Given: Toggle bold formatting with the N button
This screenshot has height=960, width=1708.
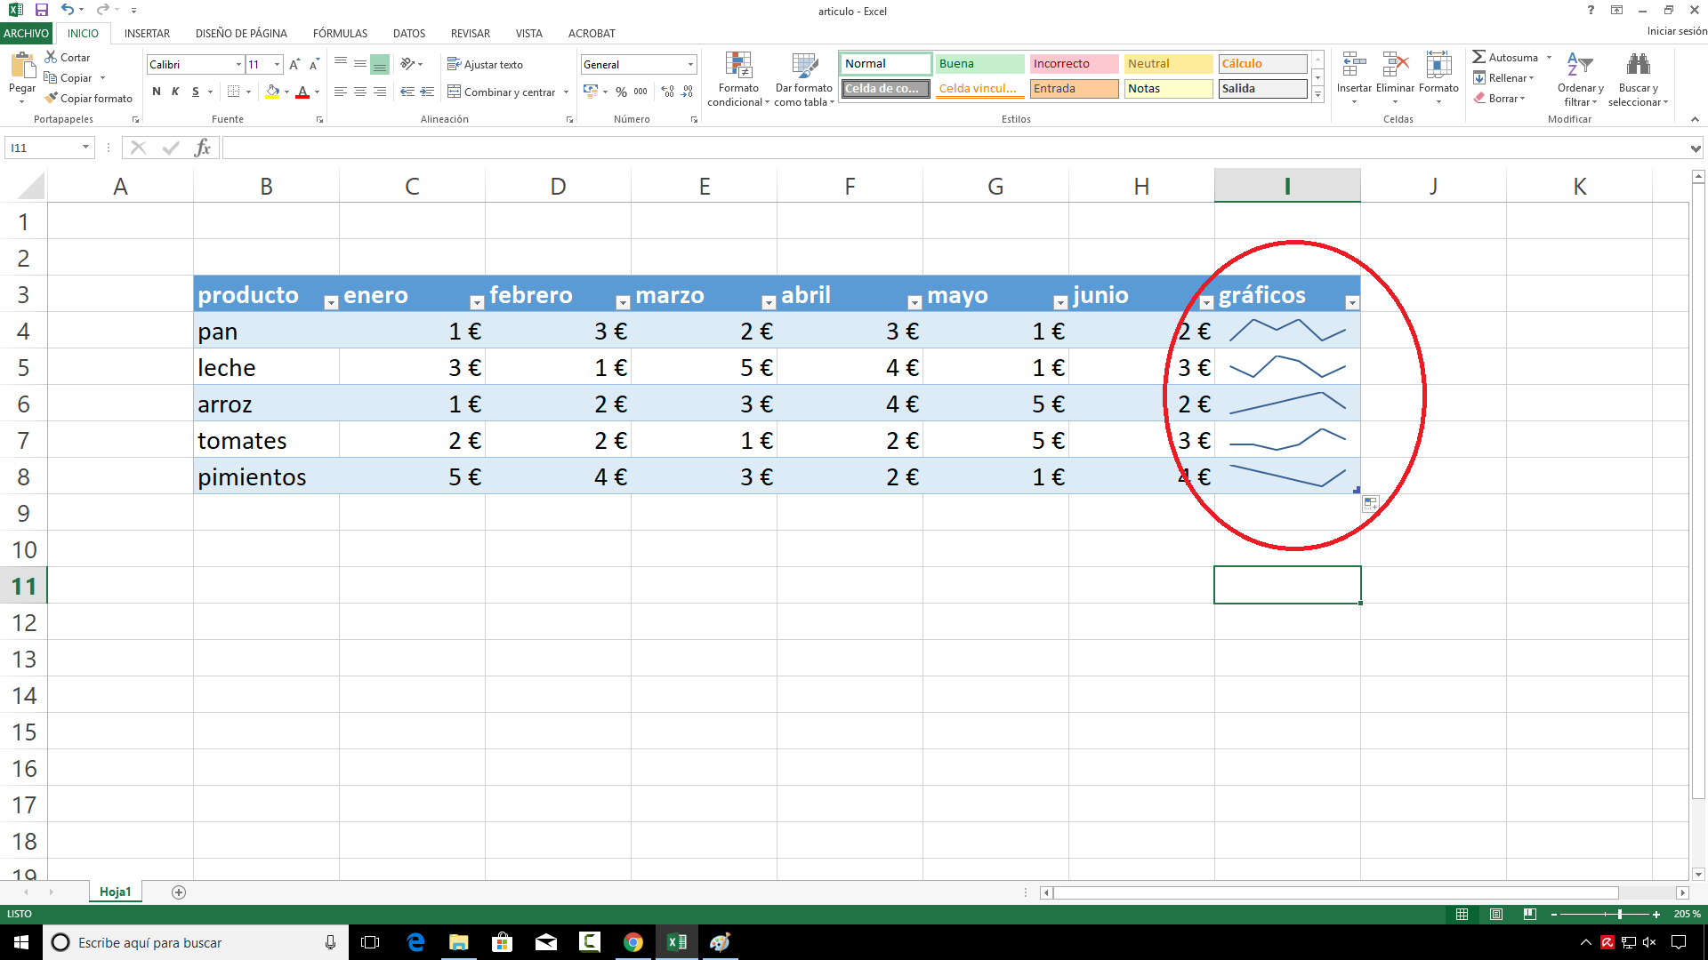Looking at the screenshot, I should (157, 92).
